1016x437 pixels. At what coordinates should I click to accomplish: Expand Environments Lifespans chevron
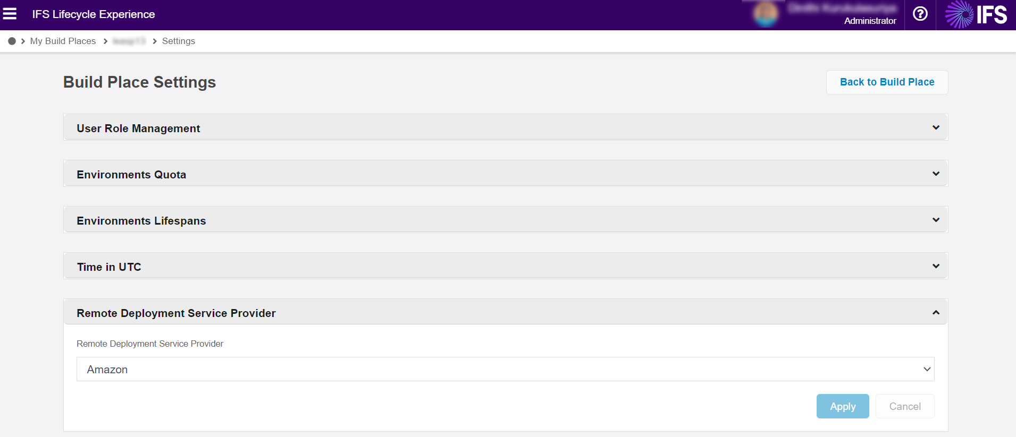click(936, 220)
